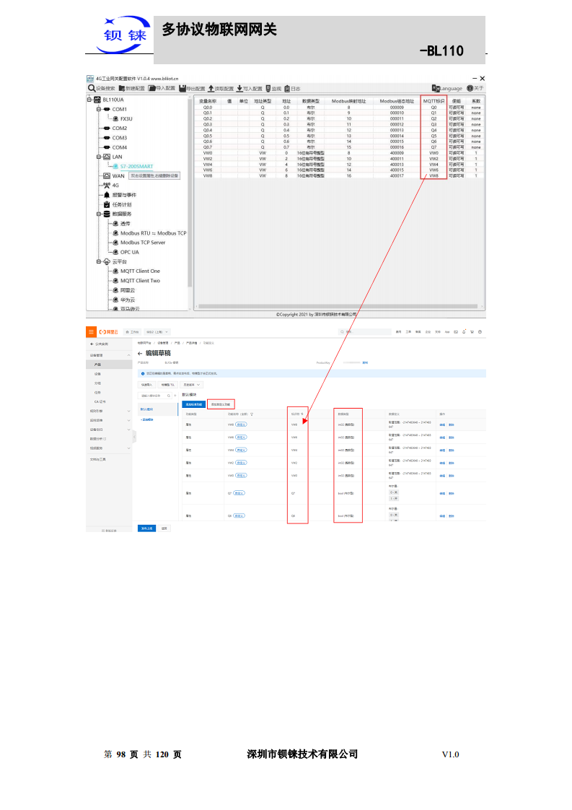Select 设备 in the sidebar
Screen dimensions: 572x810
pos(97,374)
